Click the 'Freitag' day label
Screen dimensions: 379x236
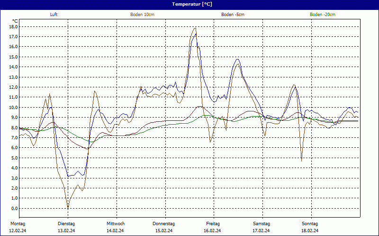(x=213, y=224)
